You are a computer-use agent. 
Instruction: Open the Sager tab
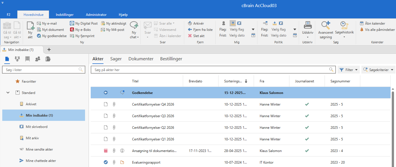pos(116,59)
